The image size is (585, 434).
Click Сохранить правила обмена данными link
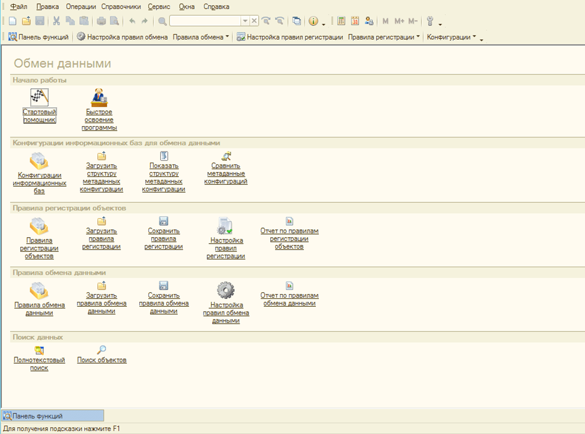click(x=163, y=303)
